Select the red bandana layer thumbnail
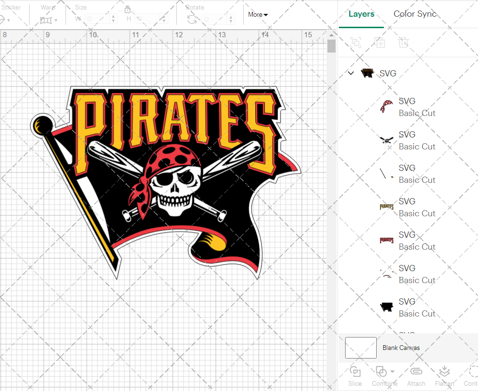Screen dimensions: 478x391 coord(387,107)
